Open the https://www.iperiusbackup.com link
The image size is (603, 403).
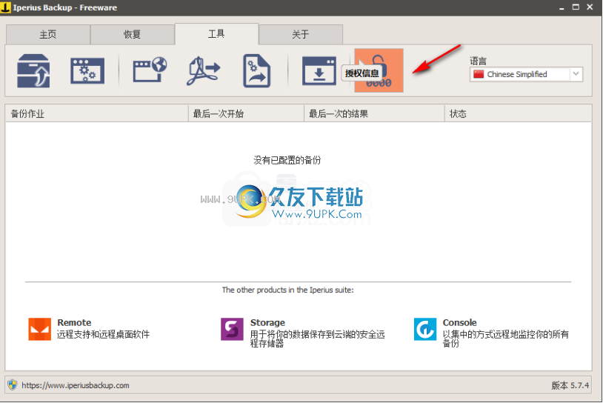76,385
